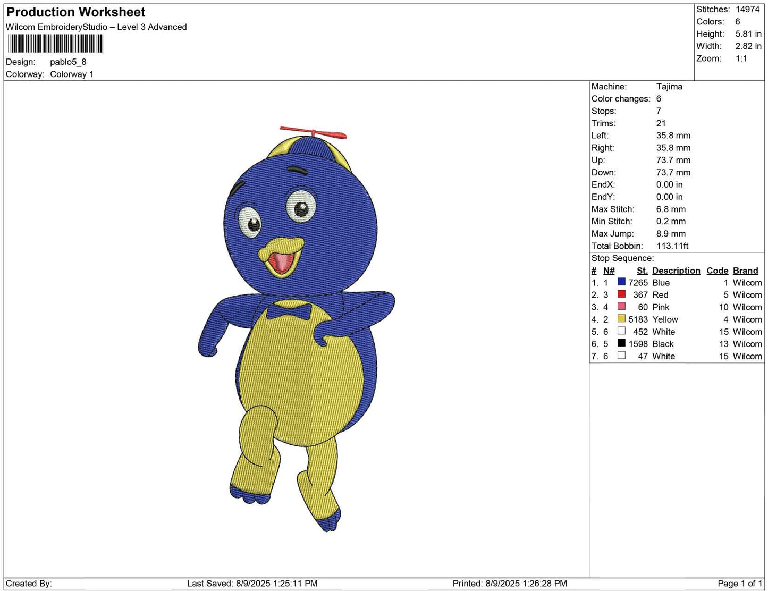
Task: Click the barcode under the worksheet title
Action: [x=55, y=44]
